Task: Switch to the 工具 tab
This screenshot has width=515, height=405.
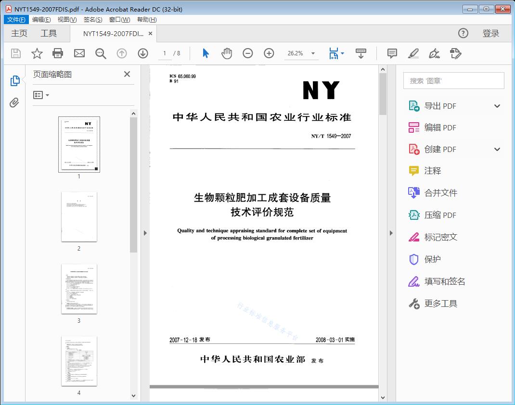Action: [49, 33]
